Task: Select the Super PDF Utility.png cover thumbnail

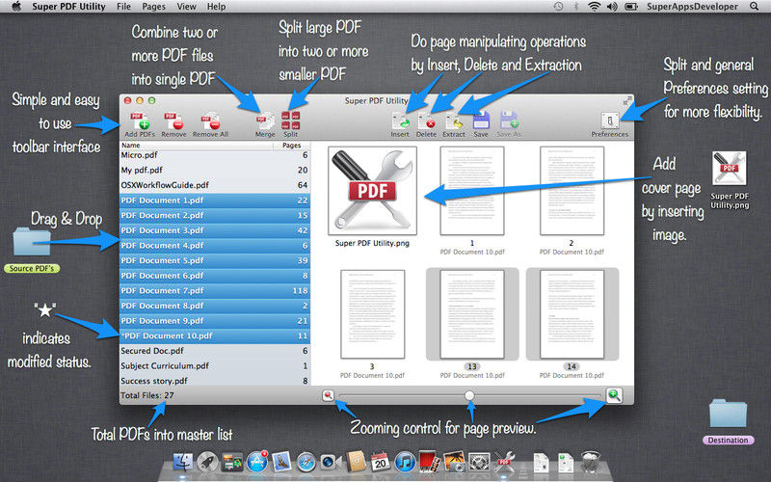Action: [x=372, y=190]
